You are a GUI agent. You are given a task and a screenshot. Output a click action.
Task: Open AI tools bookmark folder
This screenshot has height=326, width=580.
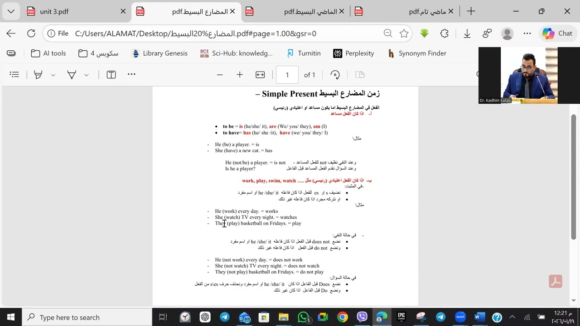click(x=48, y=53)
